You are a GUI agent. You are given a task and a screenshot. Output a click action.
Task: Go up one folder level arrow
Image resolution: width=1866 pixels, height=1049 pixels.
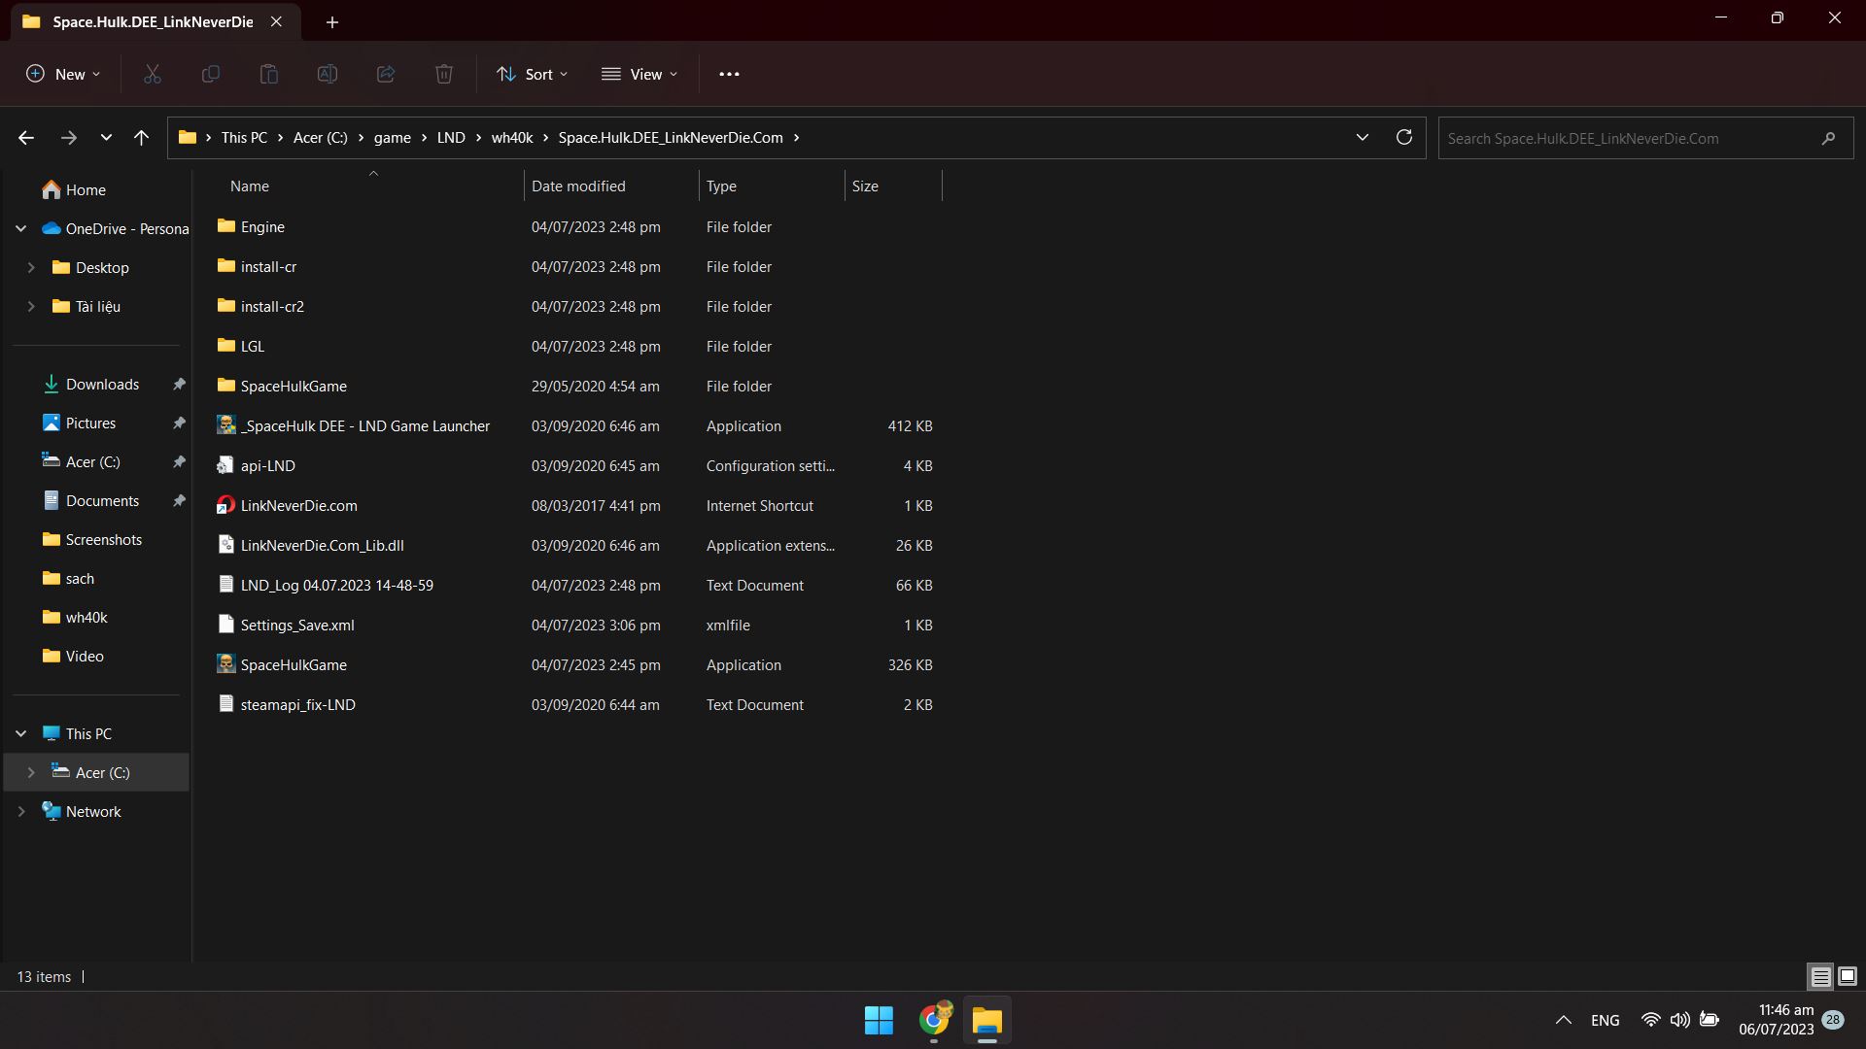coord(141,138)
